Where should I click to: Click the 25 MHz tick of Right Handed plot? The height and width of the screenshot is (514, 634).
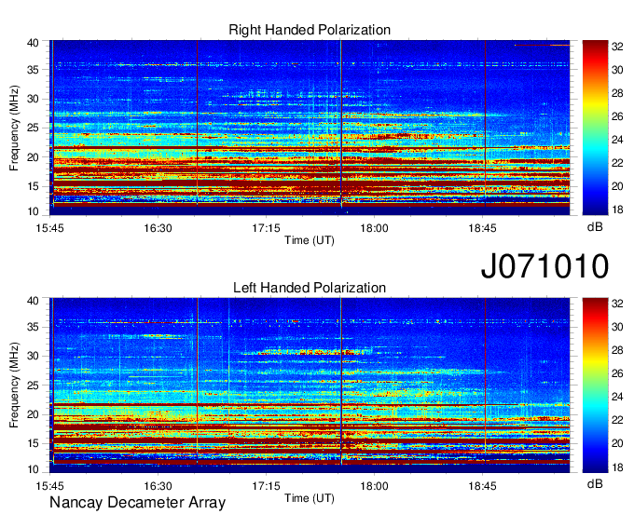pyautogui.click(x=33, y=128)
